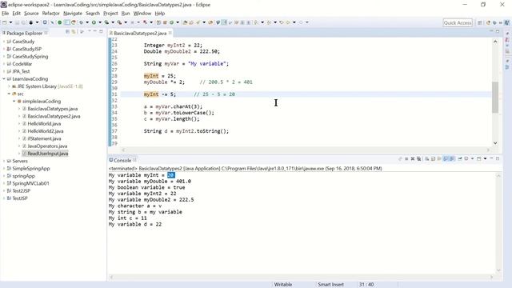Collapse the src folder node
This screenshot has width=512, height=288.
tap(9, 94)
